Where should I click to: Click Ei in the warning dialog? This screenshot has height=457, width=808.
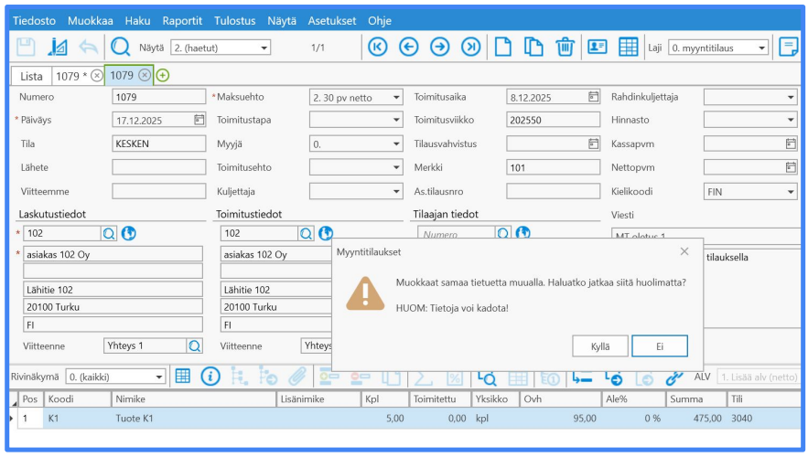pos(659,346)
